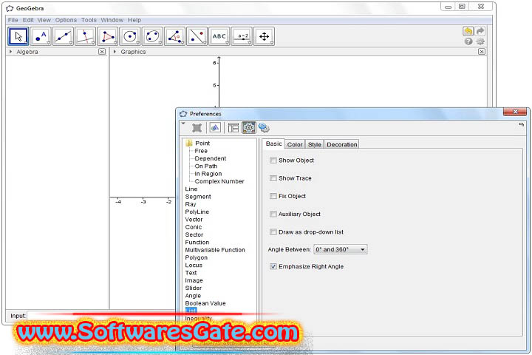Select the Ellipse conic tool

pos(152,36)
